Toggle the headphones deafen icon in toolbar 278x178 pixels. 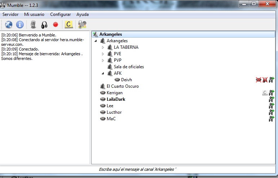pyautogui.click(x=44, y=25)
